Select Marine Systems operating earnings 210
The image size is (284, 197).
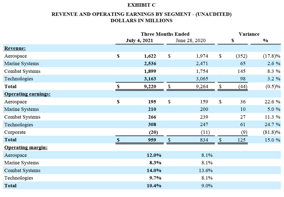(x=152, y=109)
